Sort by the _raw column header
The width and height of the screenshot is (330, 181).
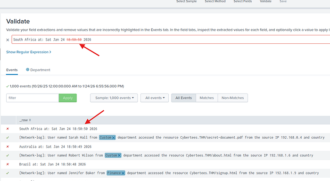[x=25, y=120]
